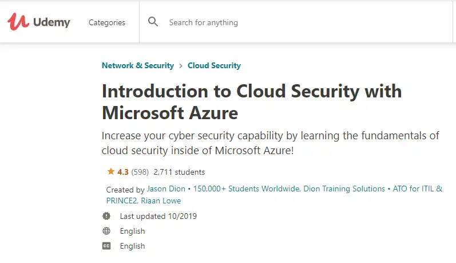Click the 598 ratings count
This screenshot has width=456, height=263.
140,172
